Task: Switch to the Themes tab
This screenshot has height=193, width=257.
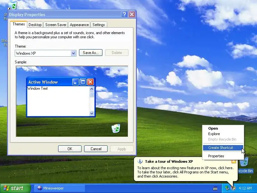Action: pos(19,24)
